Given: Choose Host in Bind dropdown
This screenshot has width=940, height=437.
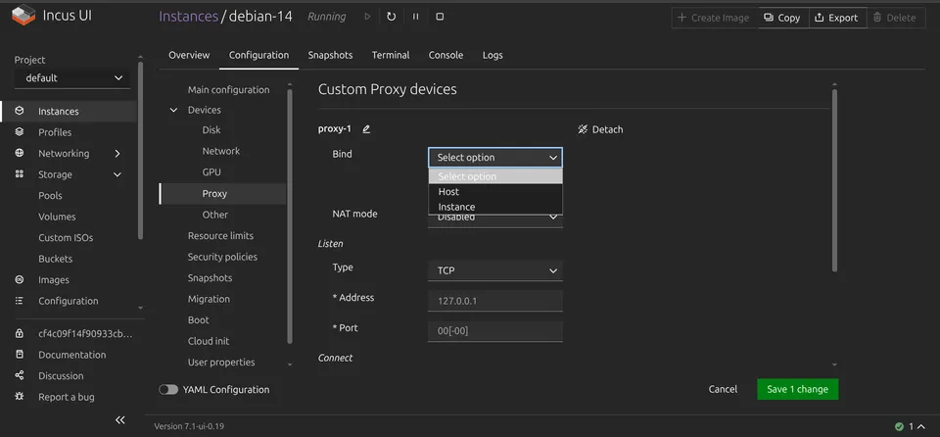Looking at the screenshot, I should click(x=495, y=191).
